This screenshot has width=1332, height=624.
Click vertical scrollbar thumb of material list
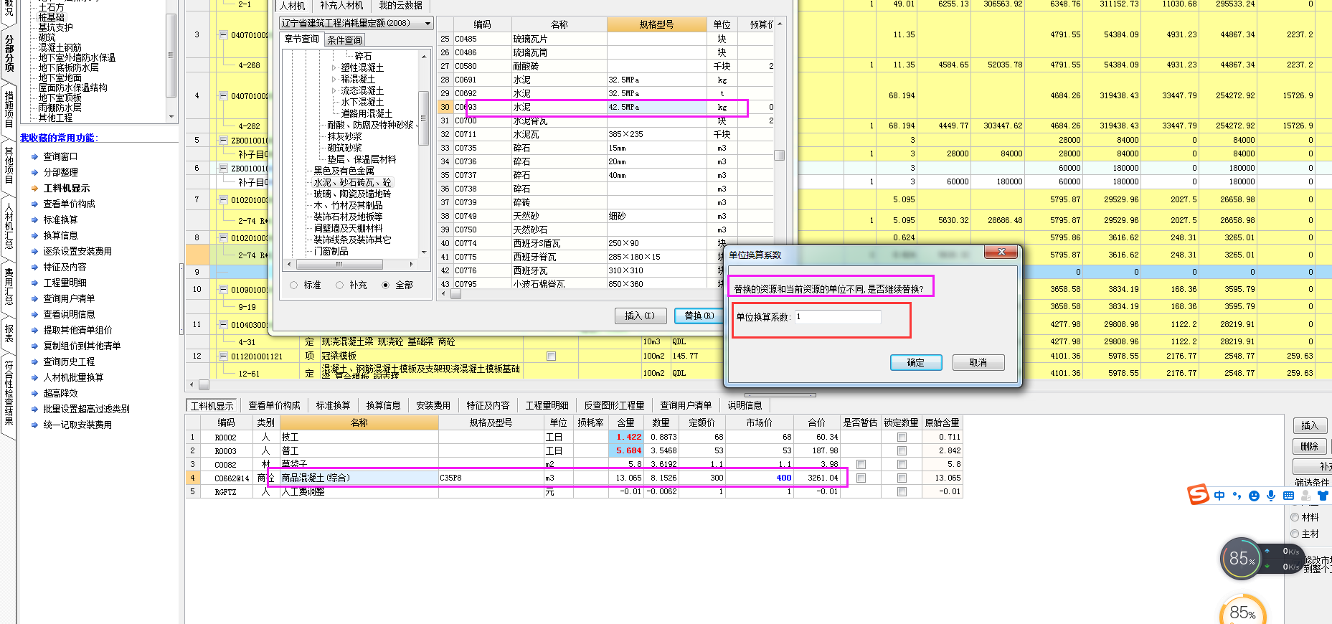point(780,155)
